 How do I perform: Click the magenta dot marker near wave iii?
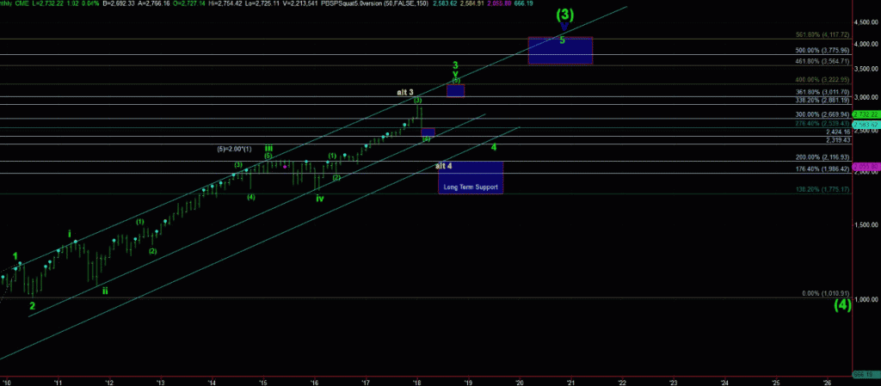(285, 166)
